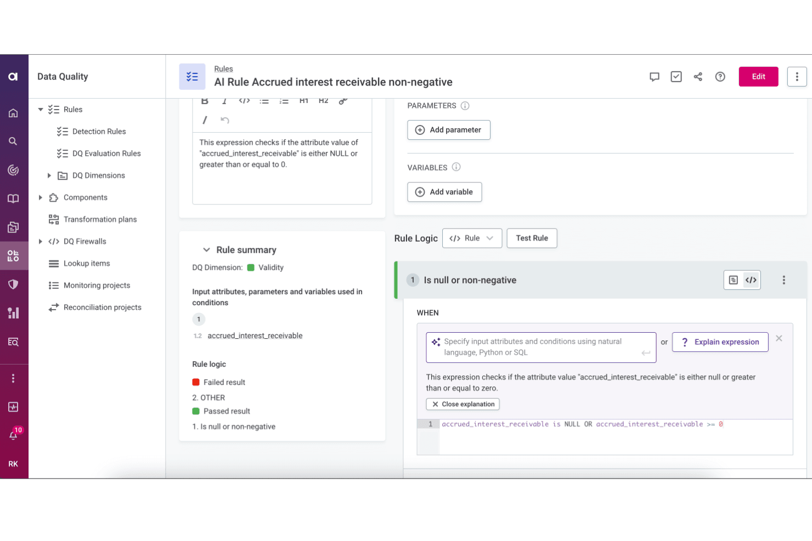Expand the DQ Dimensions folder

(49, 175)
